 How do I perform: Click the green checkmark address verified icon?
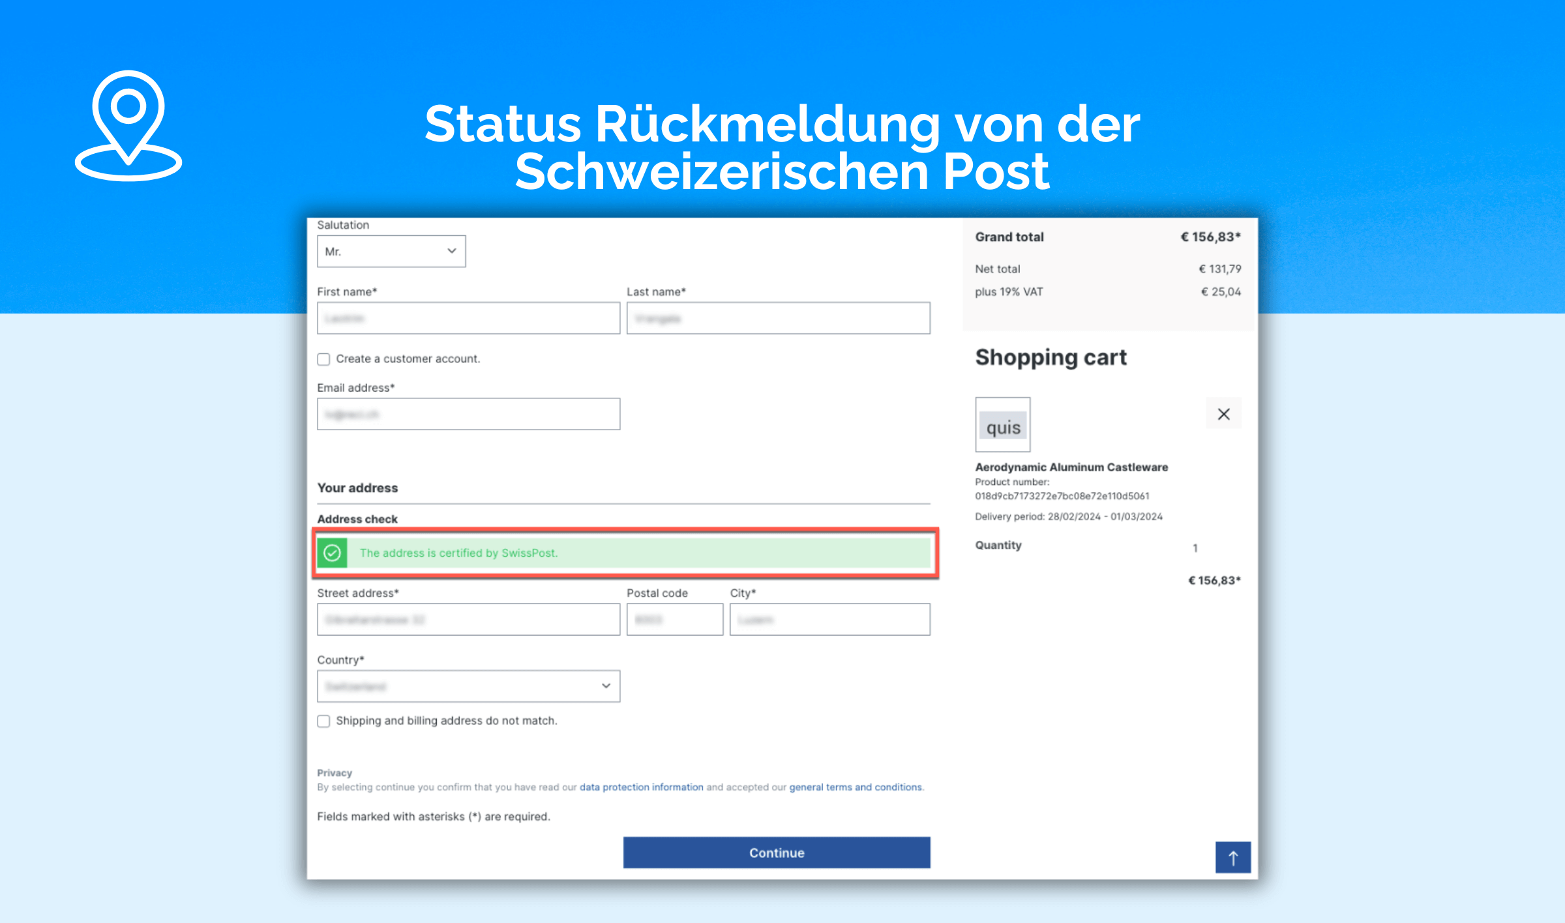[x=333, y=553]
